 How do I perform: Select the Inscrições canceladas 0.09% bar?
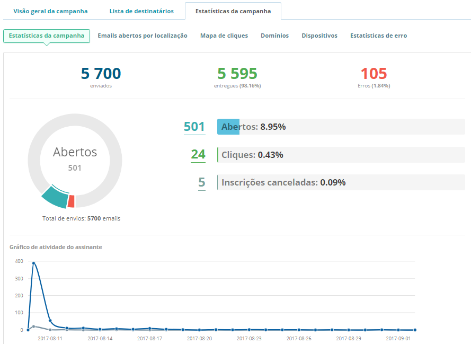pyautogui.click(x=341, y=182)
